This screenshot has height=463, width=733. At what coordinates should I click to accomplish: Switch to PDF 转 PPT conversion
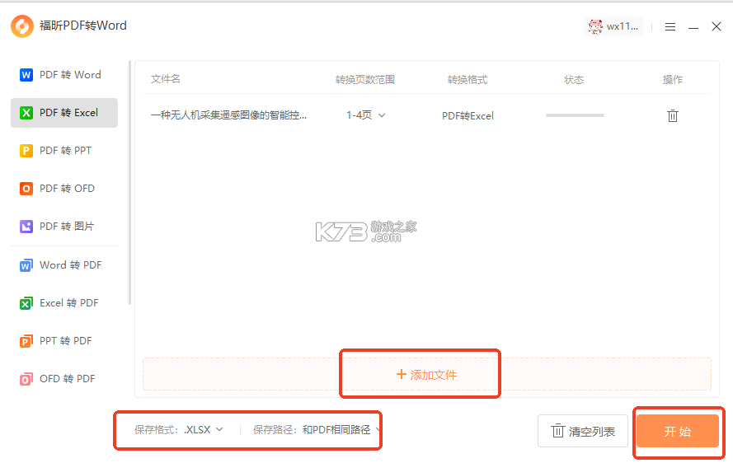click(x=65, y=151)
